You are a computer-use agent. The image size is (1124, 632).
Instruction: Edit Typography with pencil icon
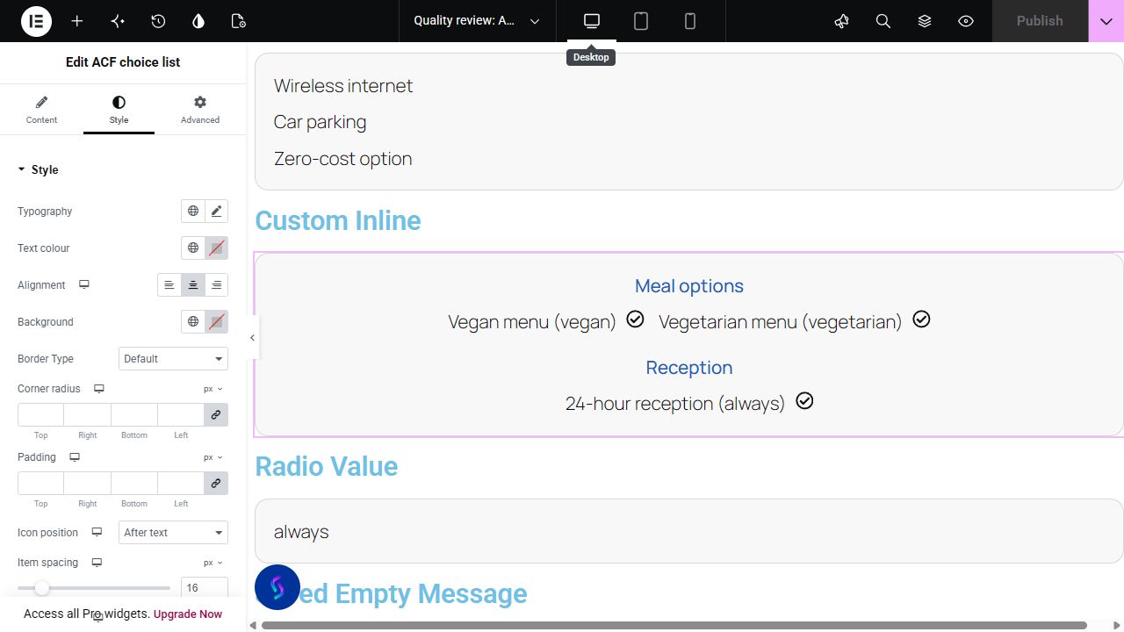[x=217, y=212]
